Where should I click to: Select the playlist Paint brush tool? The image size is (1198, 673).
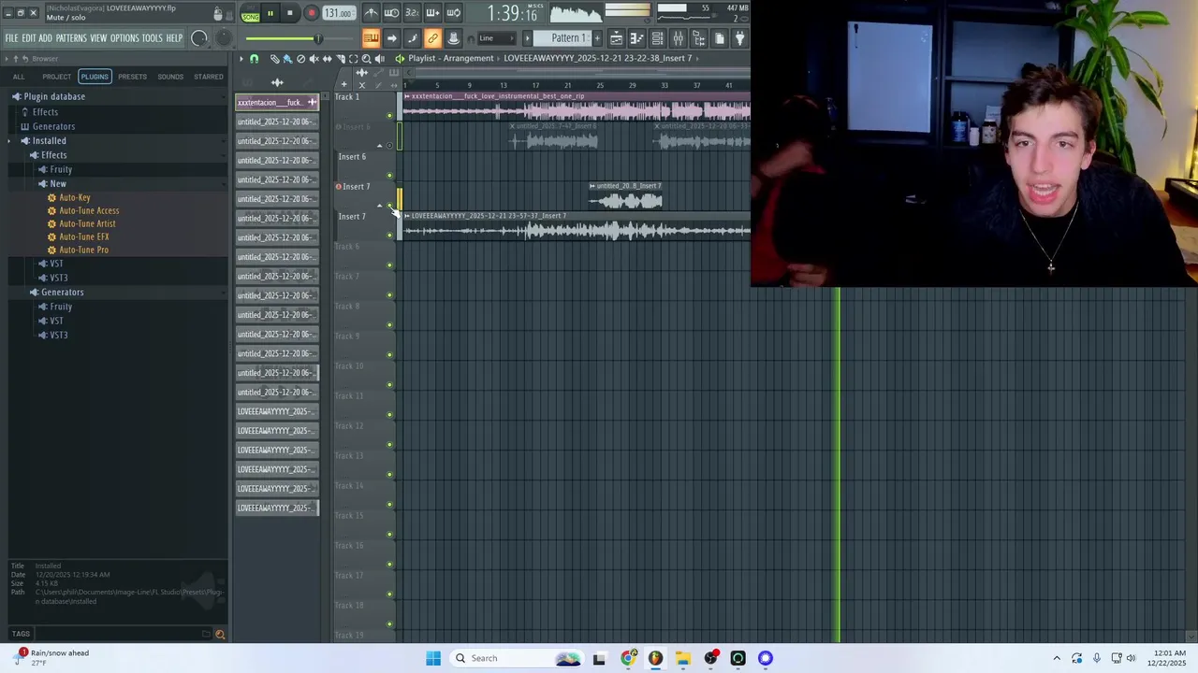(x=287, y=59)
